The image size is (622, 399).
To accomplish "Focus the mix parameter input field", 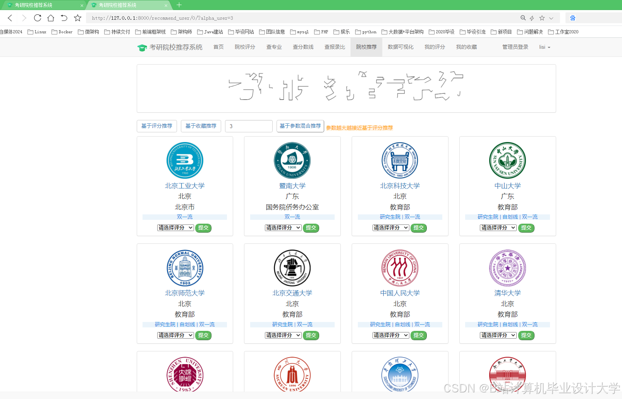I will 249,126.
